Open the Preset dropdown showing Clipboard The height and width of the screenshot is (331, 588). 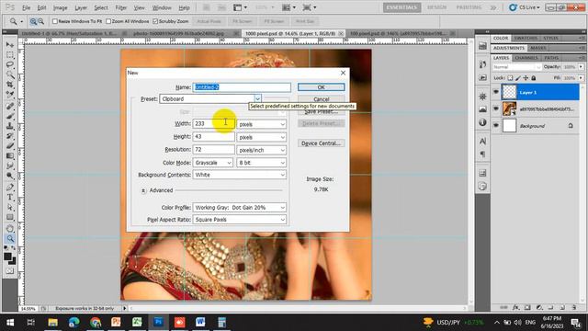click(x=210, y=98)
